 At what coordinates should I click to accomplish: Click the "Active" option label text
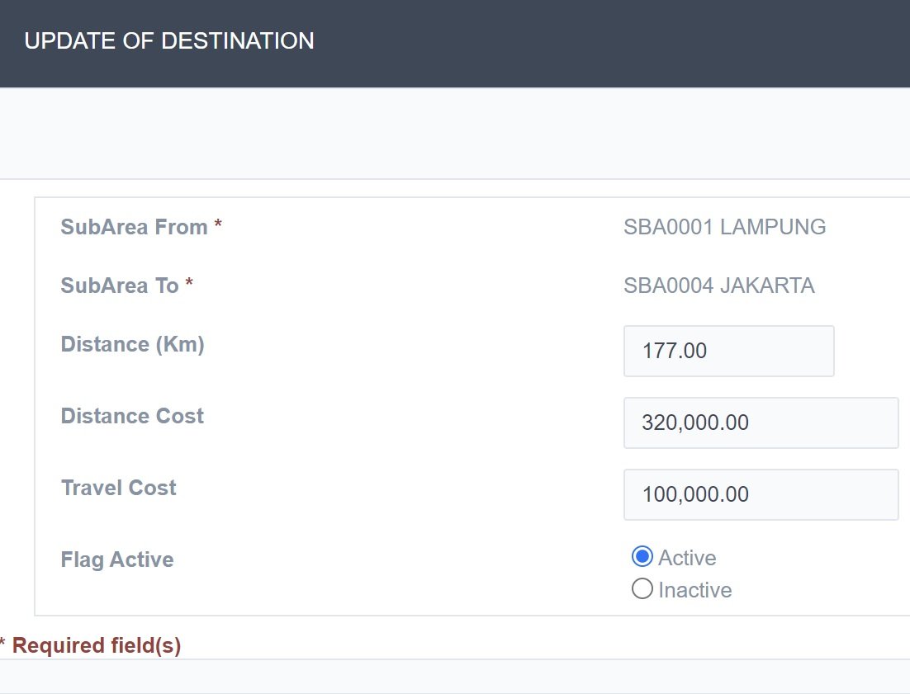[687, 558]
